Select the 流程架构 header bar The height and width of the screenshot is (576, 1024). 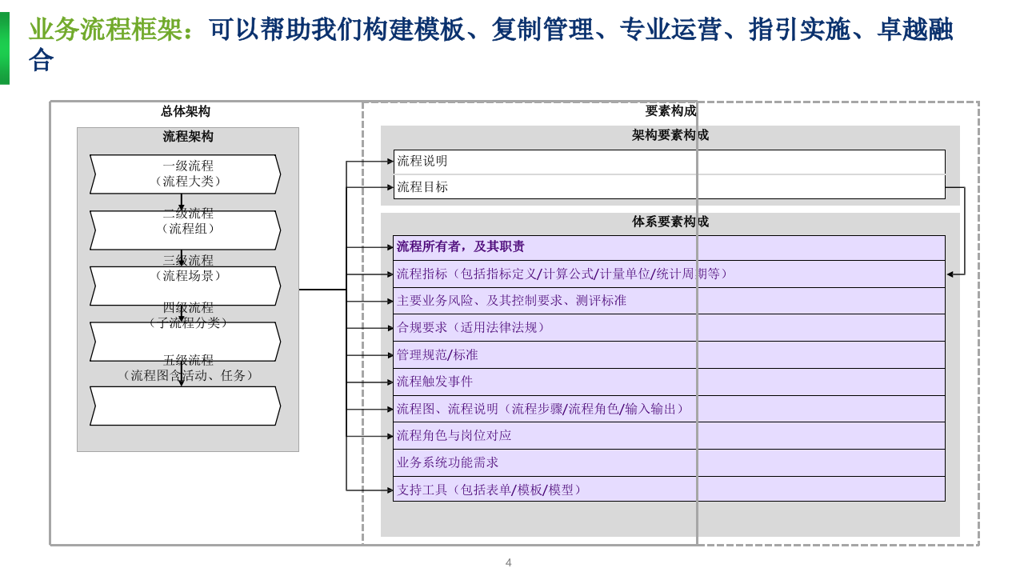point(188,136)
